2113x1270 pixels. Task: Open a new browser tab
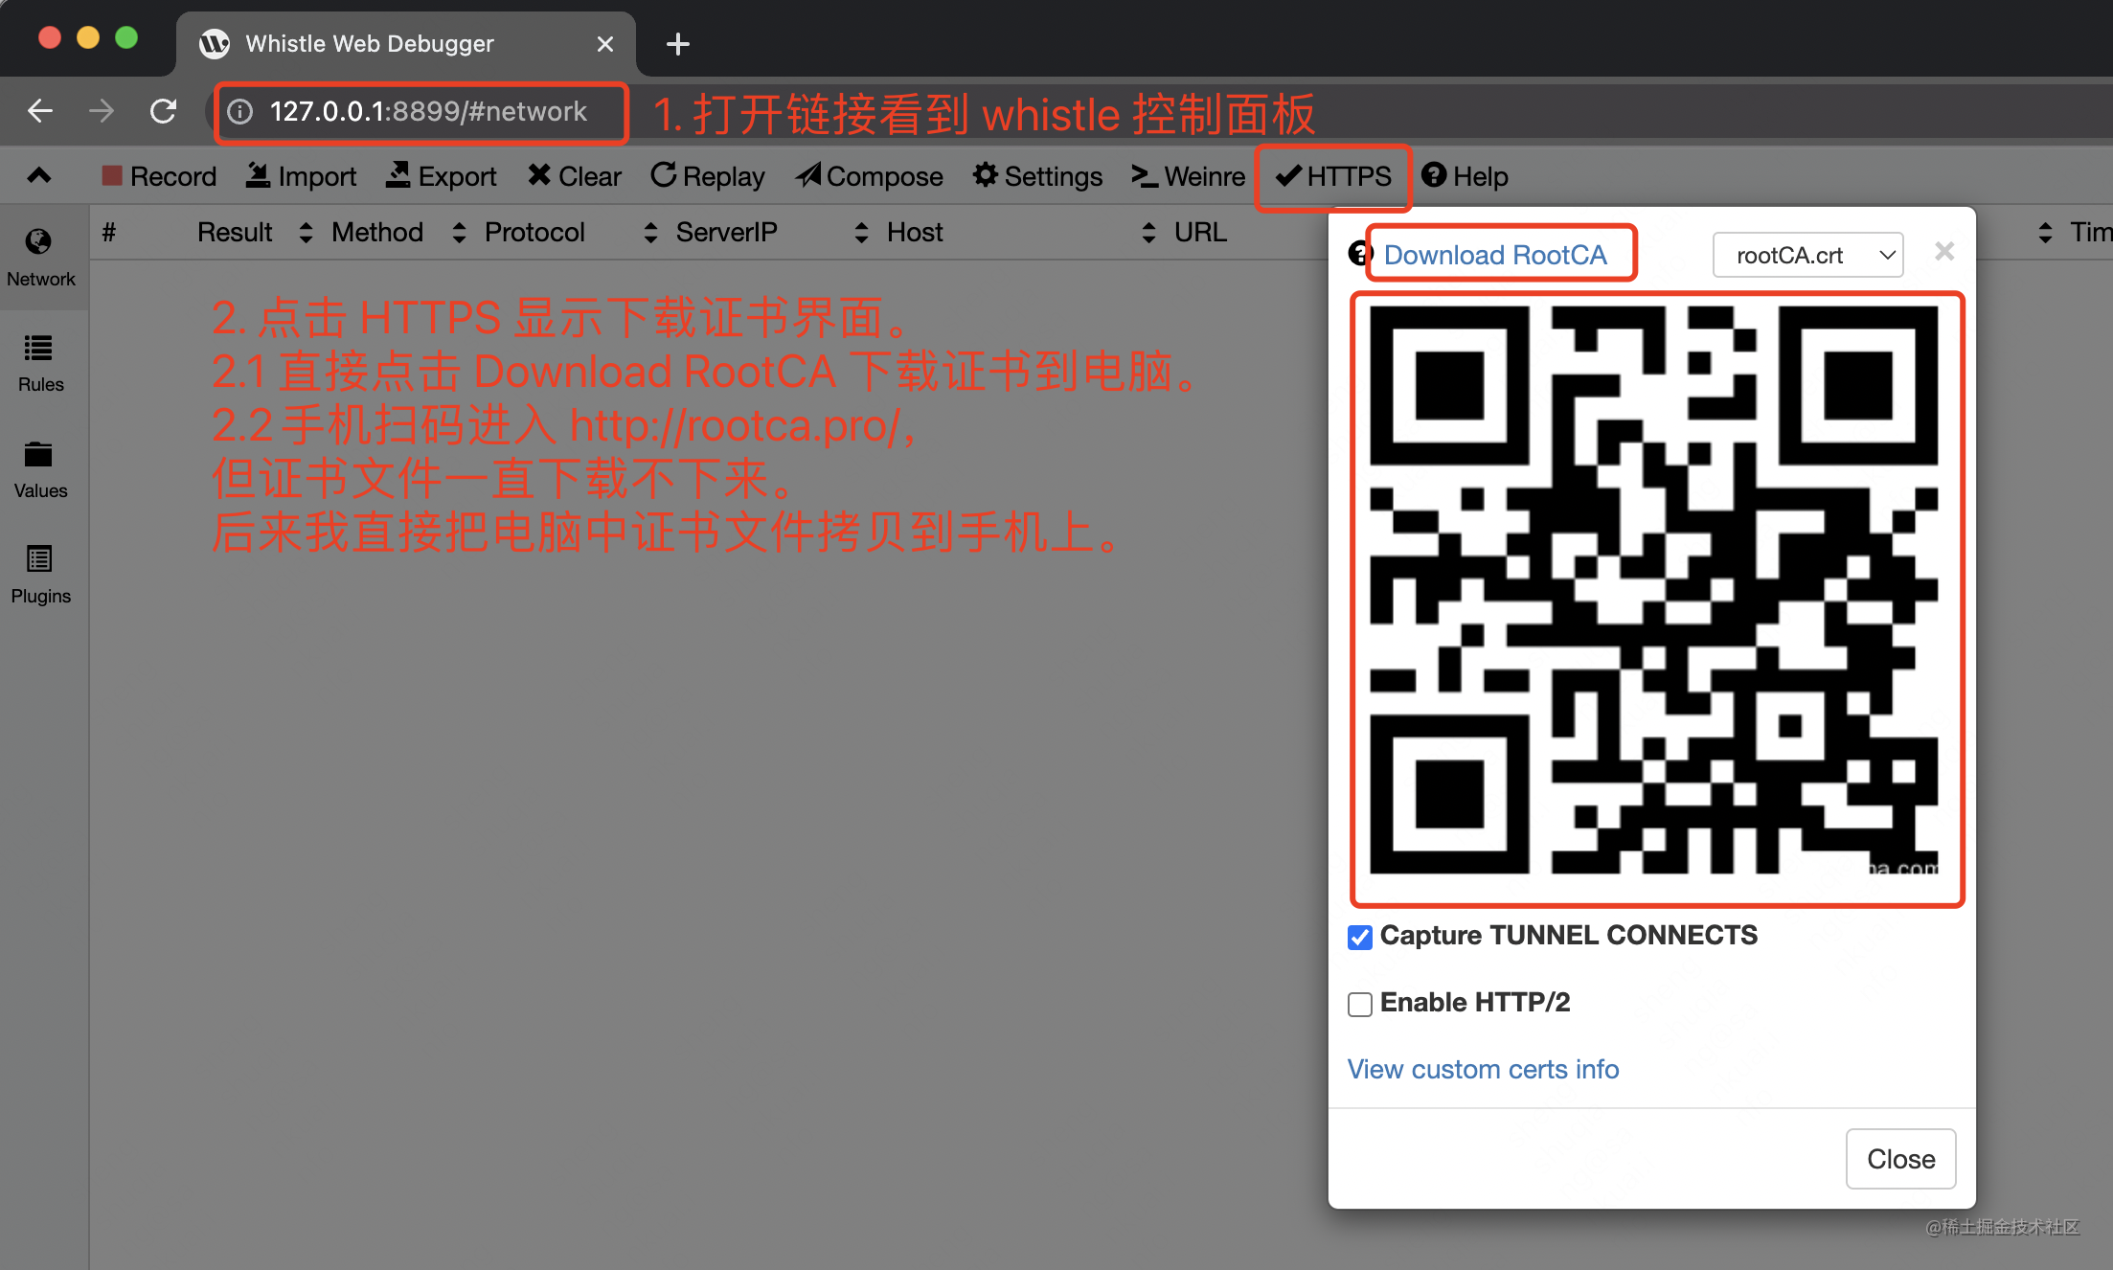tap(677, 44)
